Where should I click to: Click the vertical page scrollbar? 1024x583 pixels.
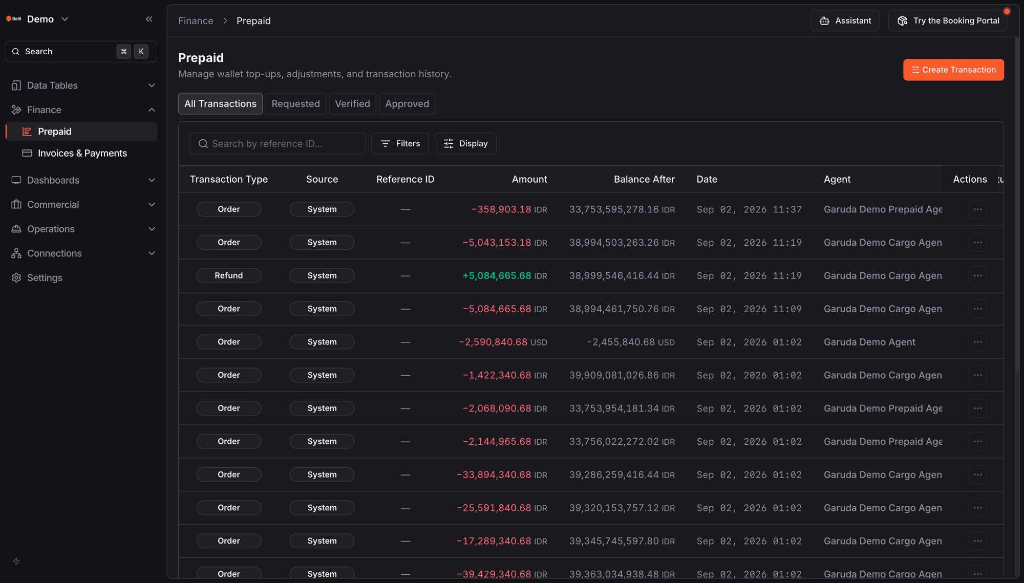[x=1017, y=205]
